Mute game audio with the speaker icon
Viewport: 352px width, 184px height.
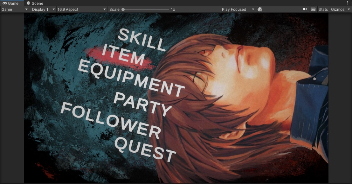pos(305,9)
